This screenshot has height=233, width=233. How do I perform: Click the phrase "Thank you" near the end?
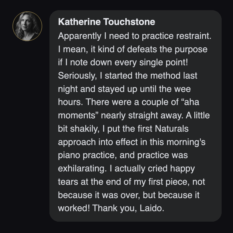(113, 208)
